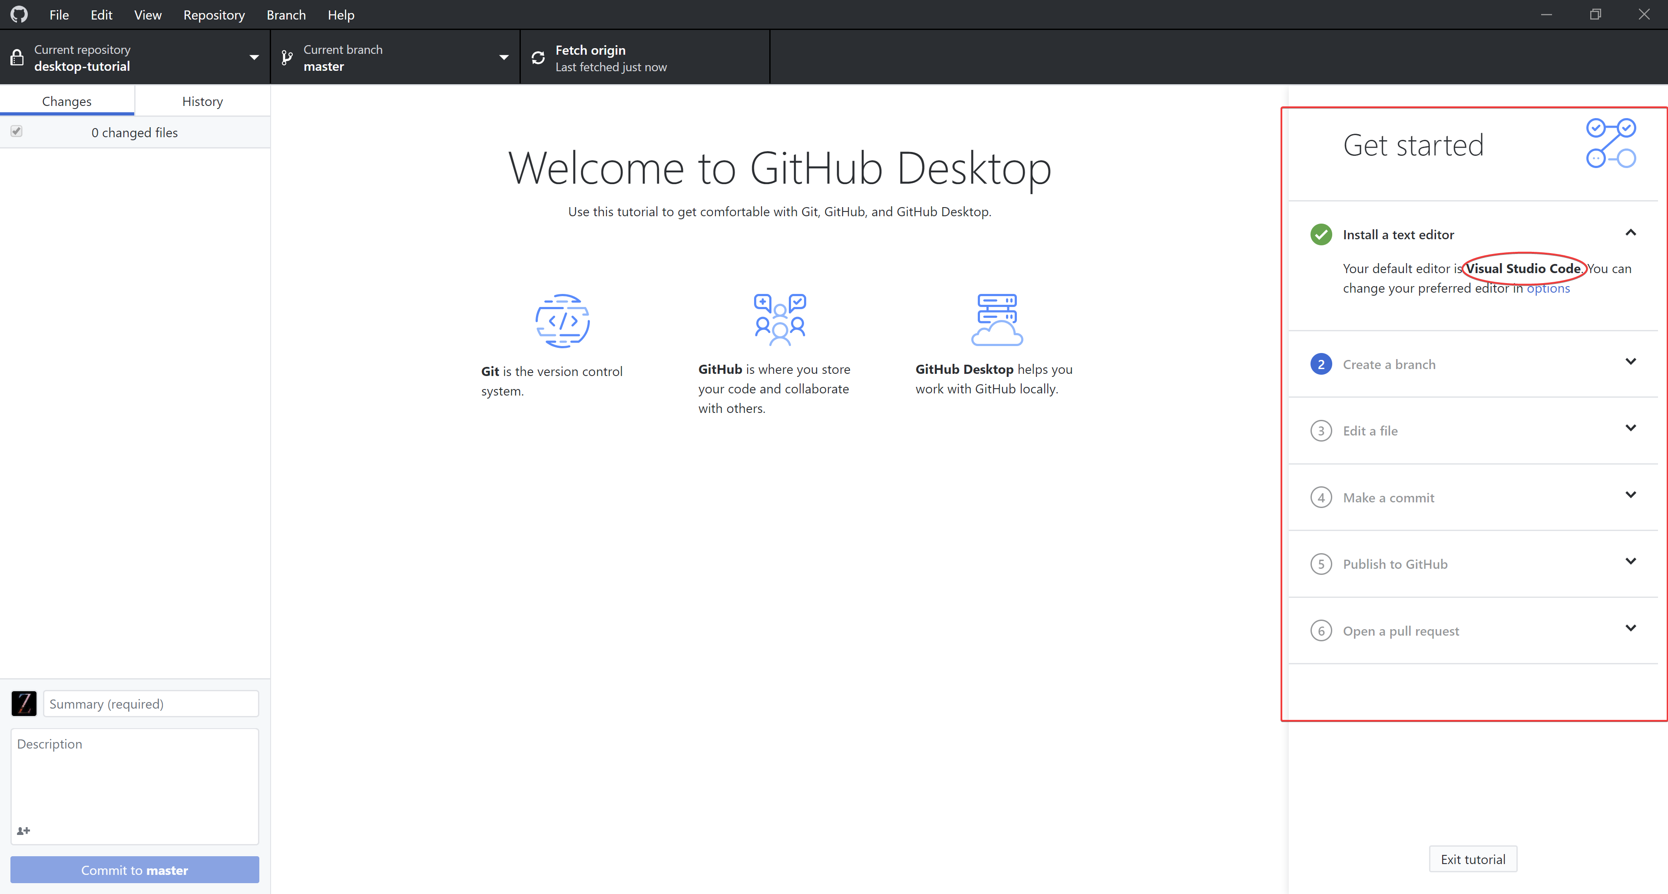Click the branch icon beside Current branch
This screenshot has height=894, width=1668.
[x=287, y=57]
